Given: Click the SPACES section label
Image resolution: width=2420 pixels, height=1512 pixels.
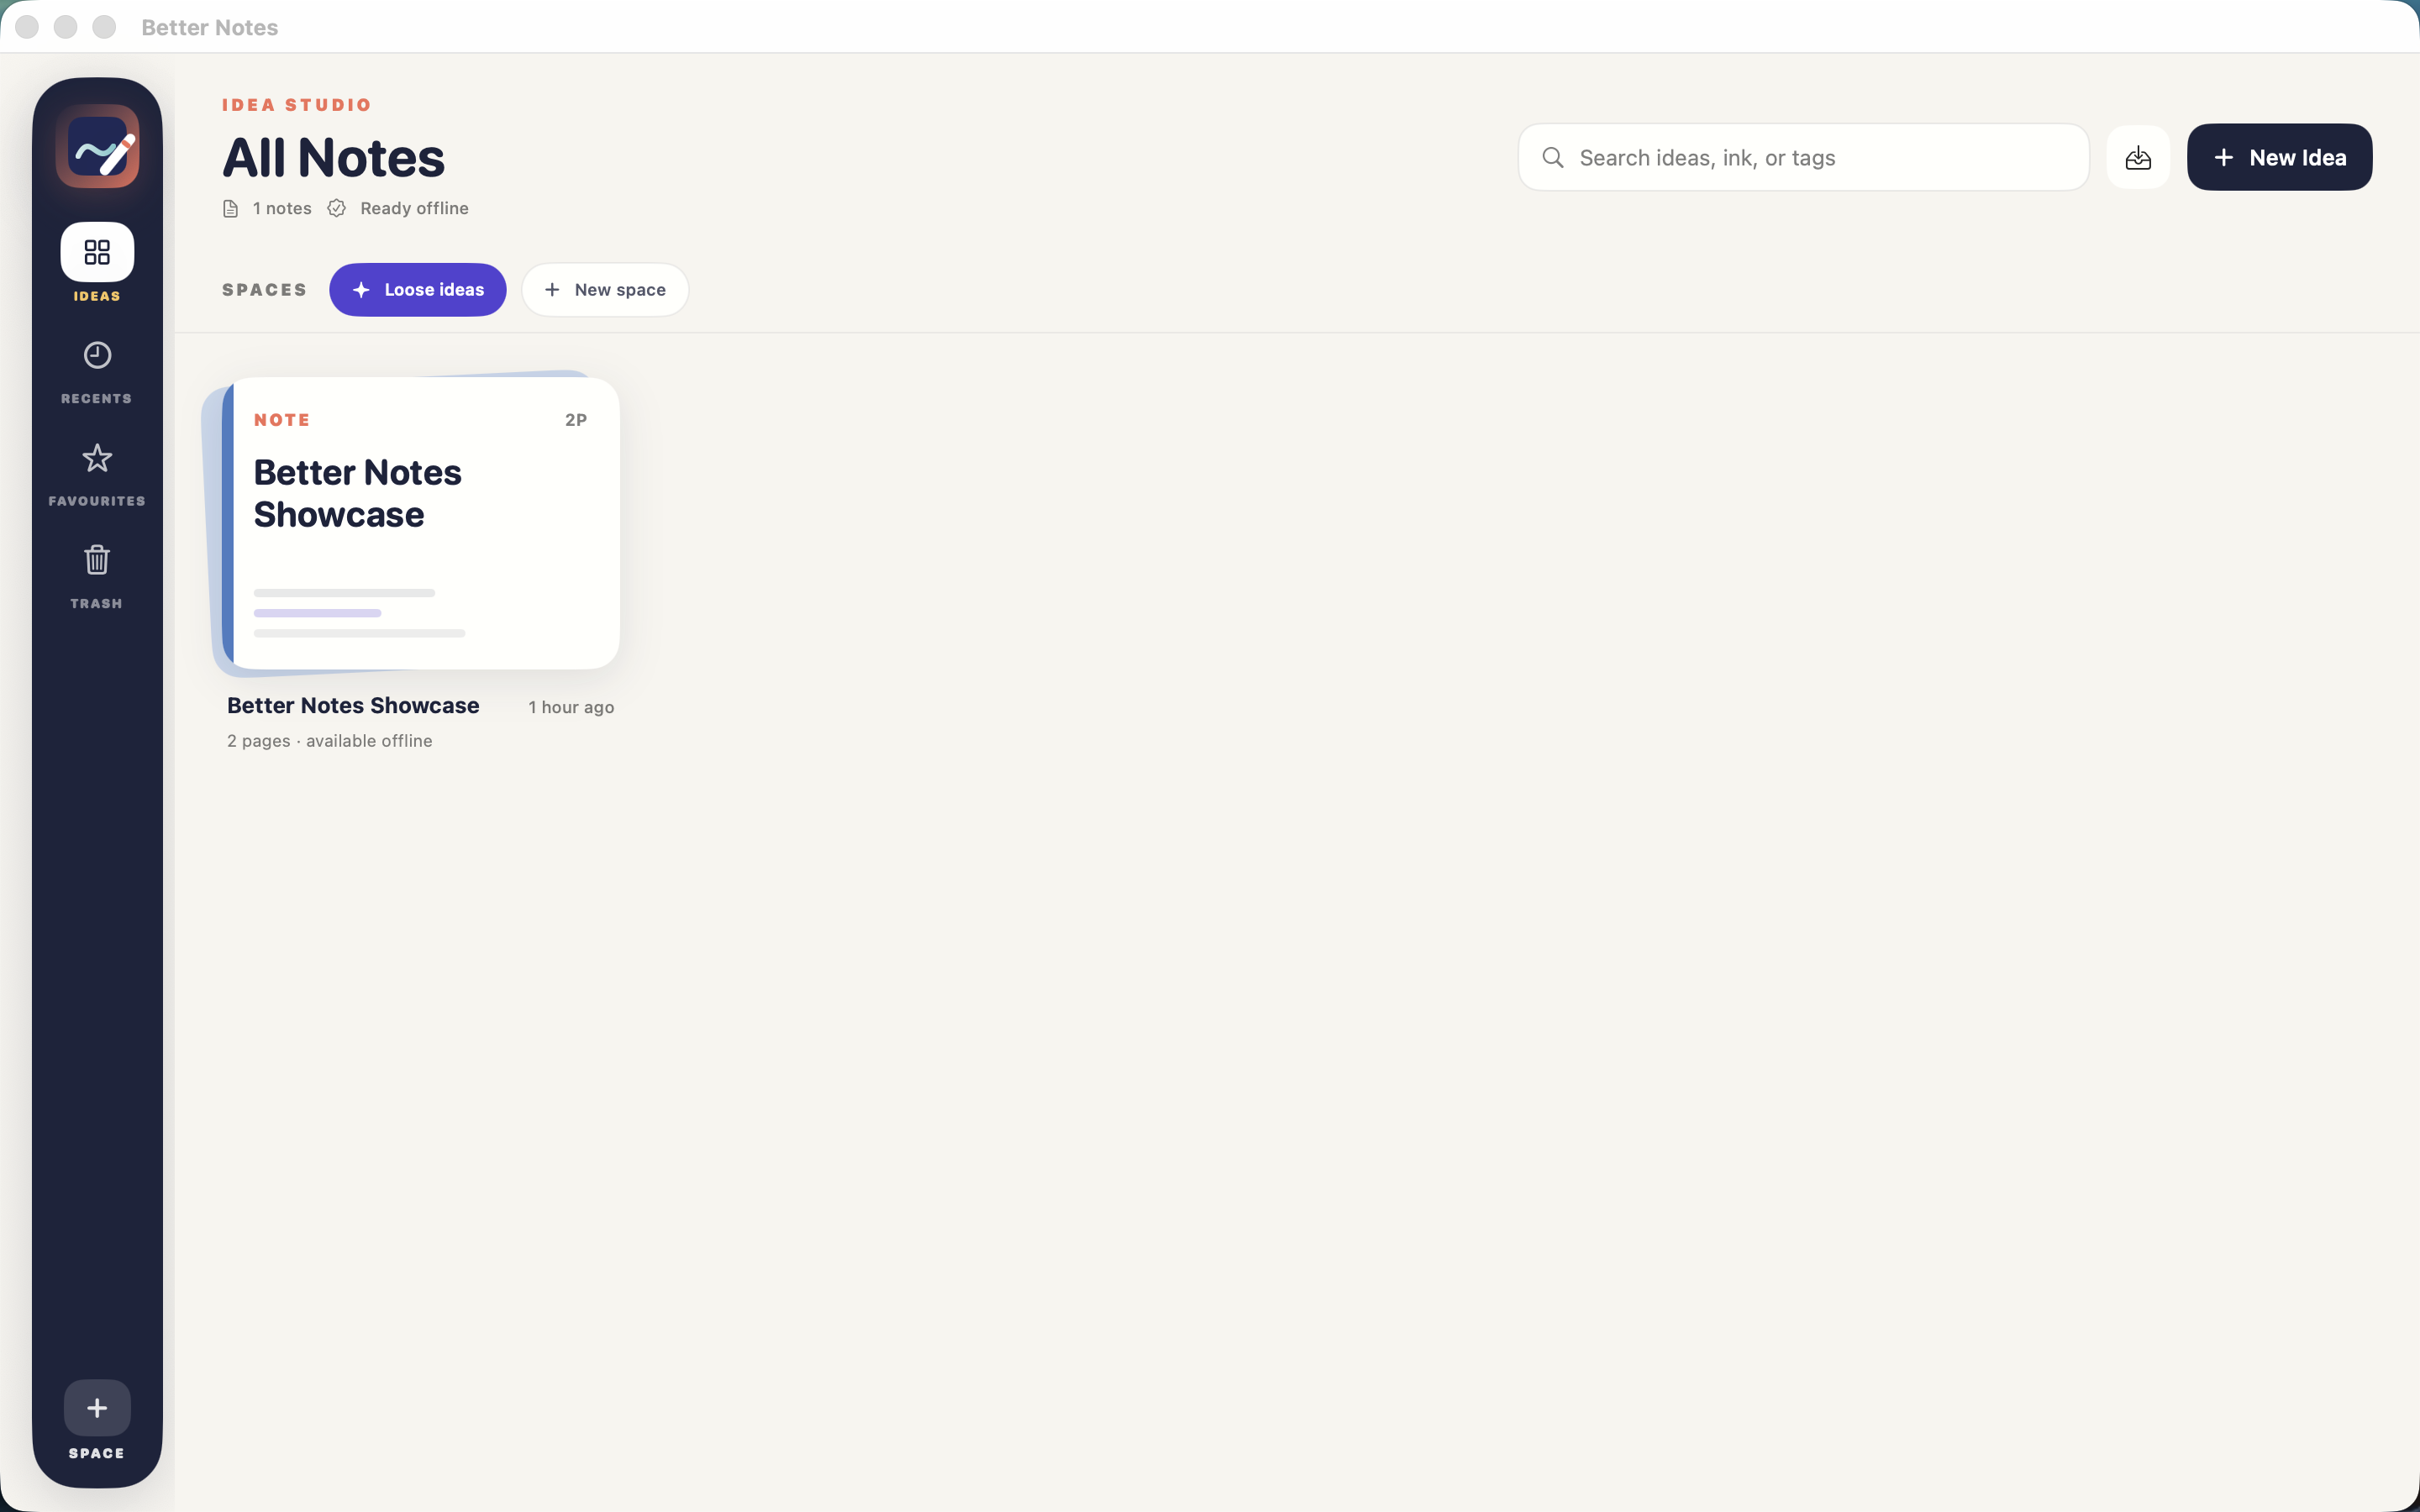Looking at the screenshot, I should click(265, 290).
